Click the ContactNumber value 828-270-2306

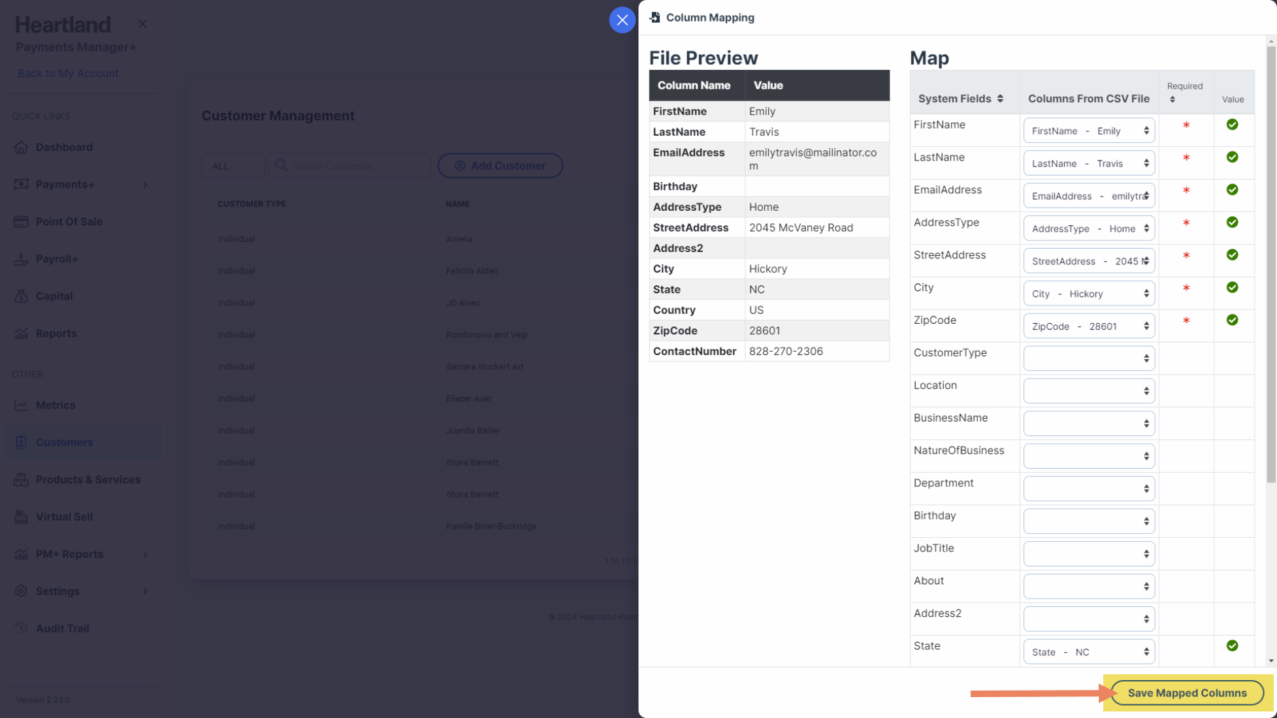tap(786, 351)
